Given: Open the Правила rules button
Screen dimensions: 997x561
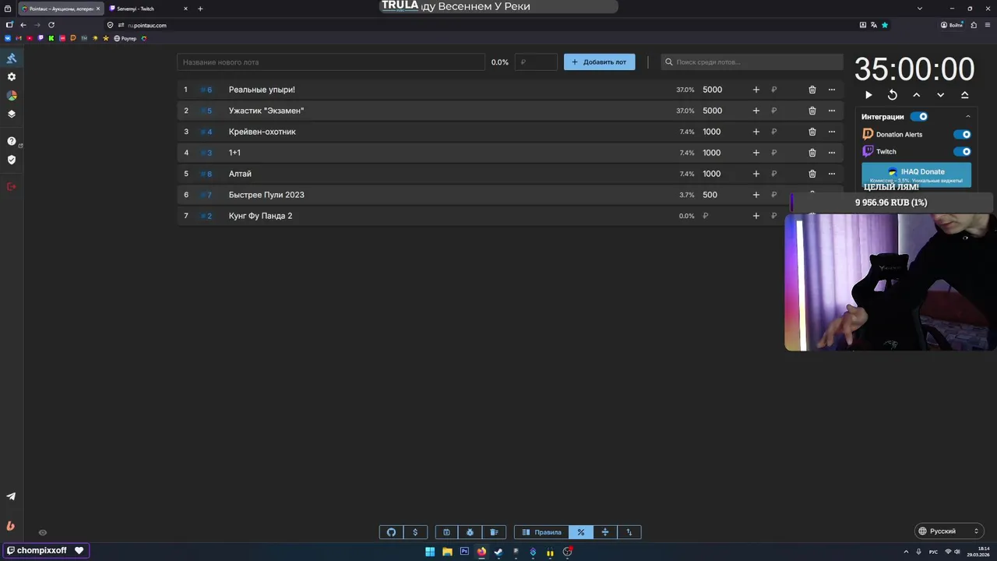Looking at the screenshot, I should pyautogui.click(x=541, y=532).
